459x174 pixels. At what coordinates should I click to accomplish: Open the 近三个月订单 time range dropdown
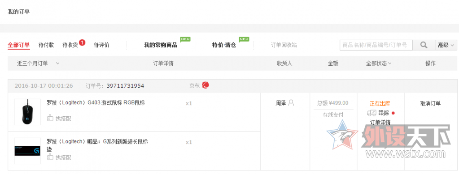[x=38, y=64]
